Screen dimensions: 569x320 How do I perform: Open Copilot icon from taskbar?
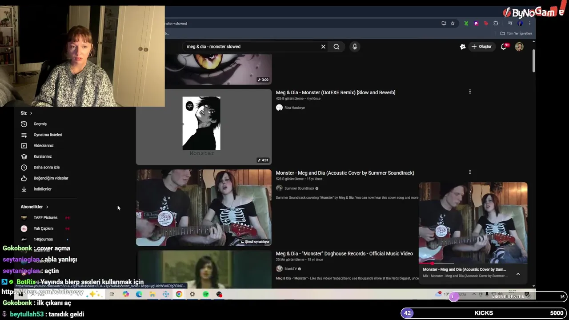coord(126,294)
